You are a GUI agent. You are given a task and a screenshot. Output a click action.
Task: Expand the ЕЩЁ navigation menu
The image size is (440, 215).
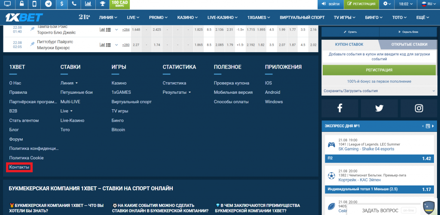423,17
